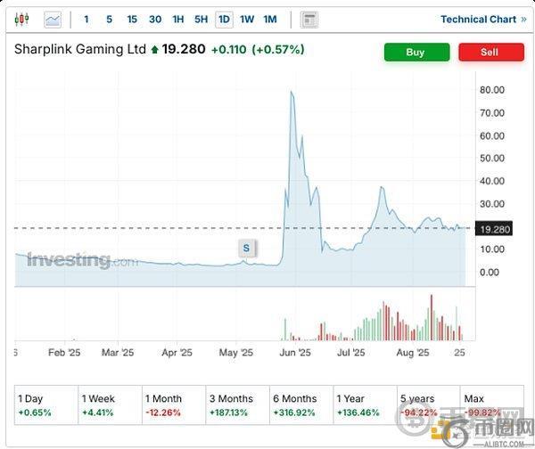Switch chart to 1H interval
The height and width of the screenshot is (449, 535).
[178, 19]
